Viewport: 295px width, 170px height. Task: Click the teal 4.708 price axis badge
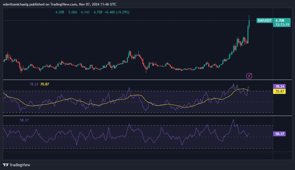(x=280, y=21)
